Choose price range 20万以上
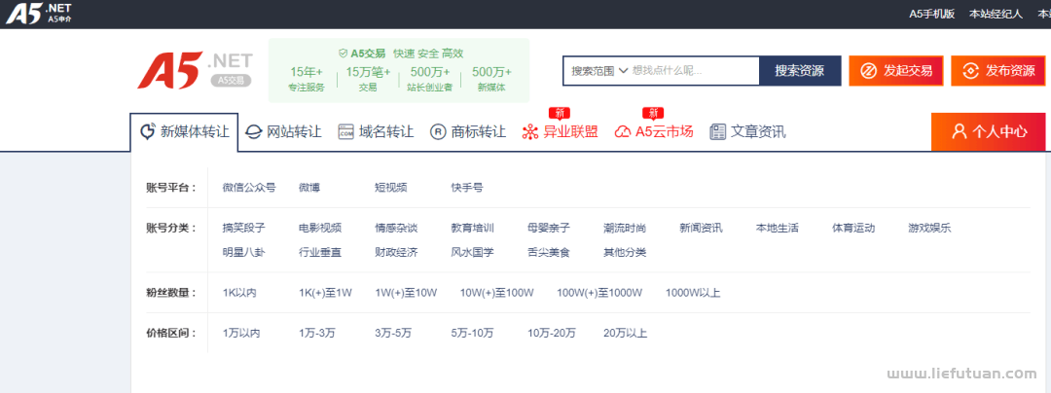 [626, 333]
